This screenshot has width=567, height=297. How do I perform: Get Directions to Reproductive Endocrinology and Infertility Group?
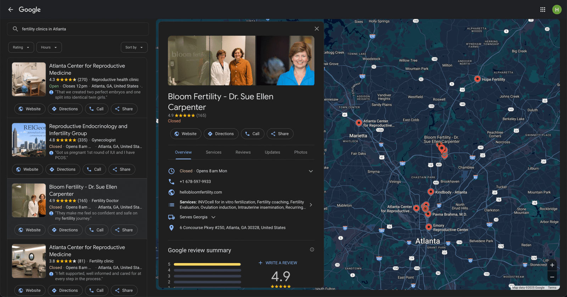pyautogui.click(x=63, y=169)
